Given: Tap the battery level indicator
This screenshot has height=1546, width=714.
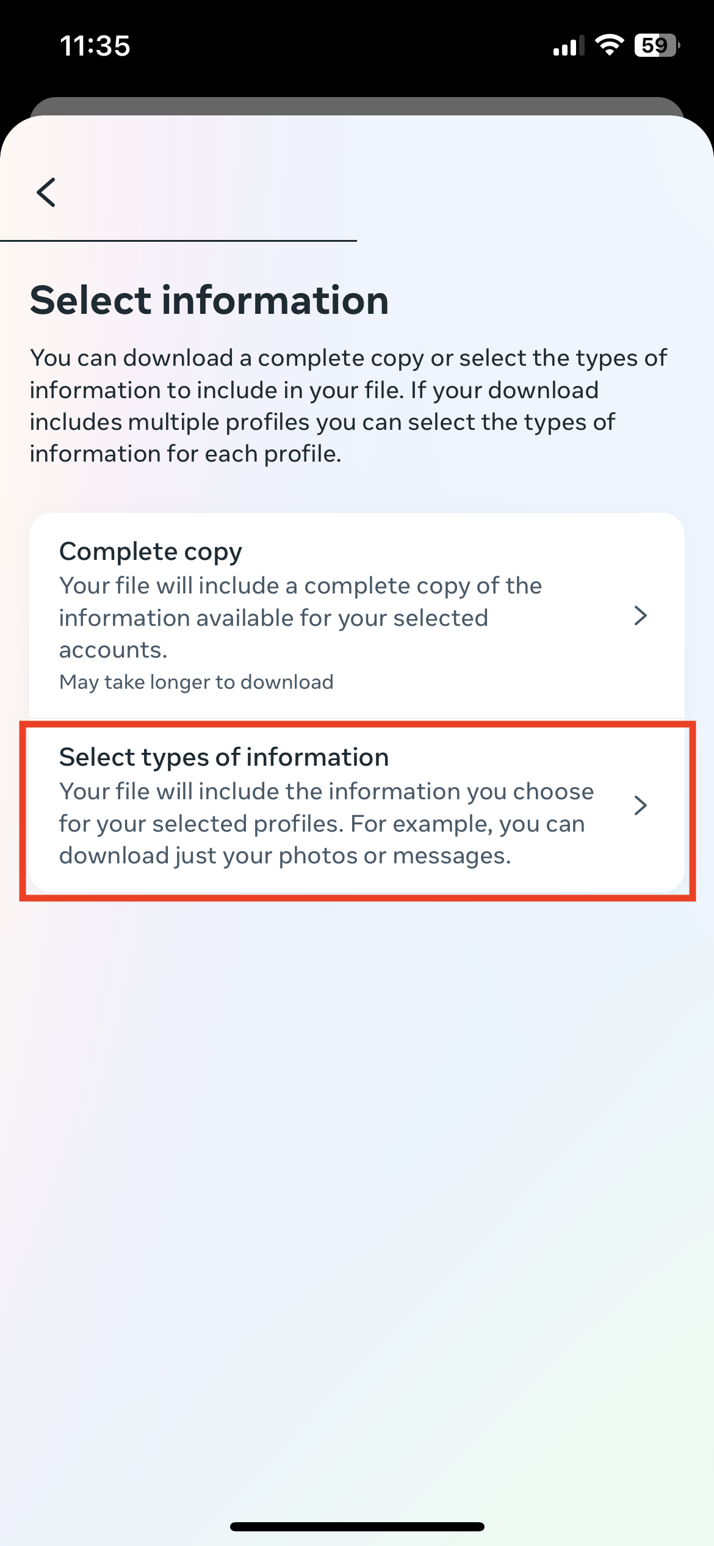Looking at the screenshot, I should pos(657,45).
